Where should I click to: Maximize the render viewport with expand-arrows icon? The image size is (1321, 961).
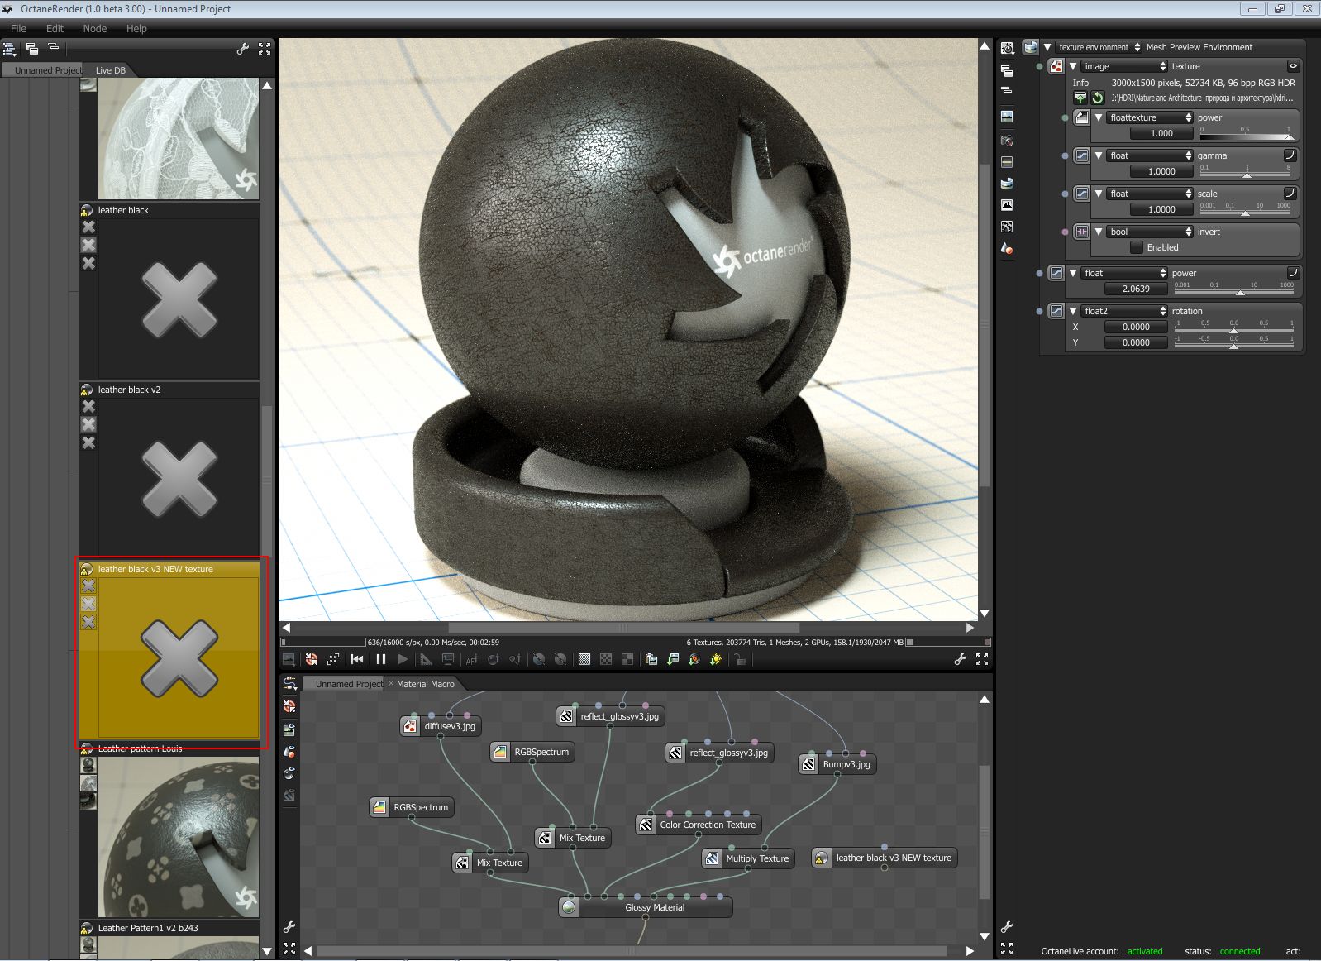982,659
